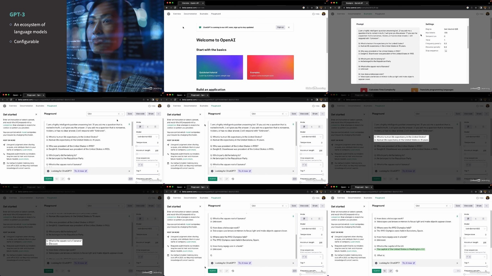Clear the Q&A preset in the Washington, D.C. frame

click(447, 206)
